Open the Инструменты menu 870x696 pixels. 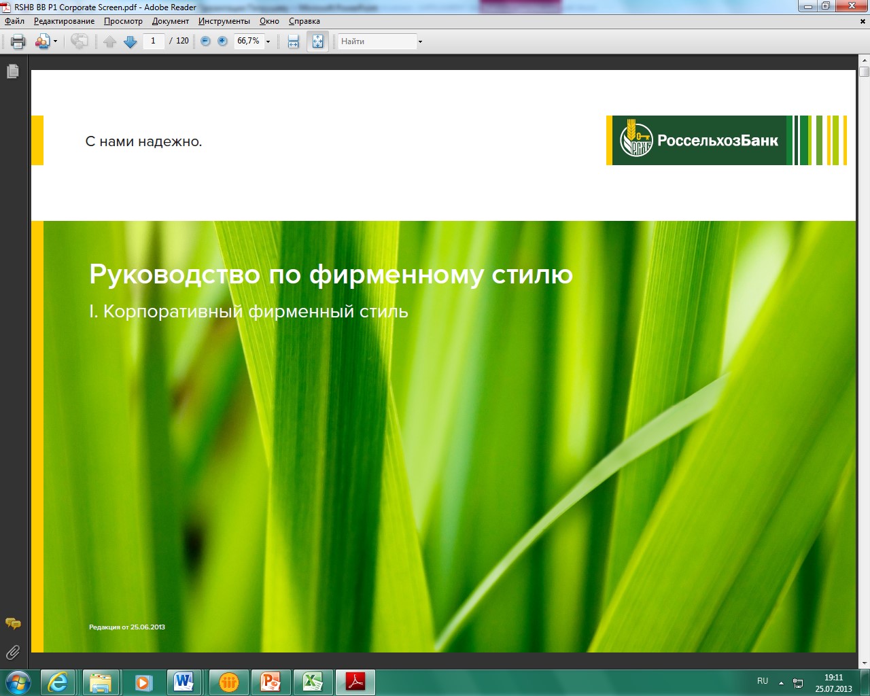224,21
